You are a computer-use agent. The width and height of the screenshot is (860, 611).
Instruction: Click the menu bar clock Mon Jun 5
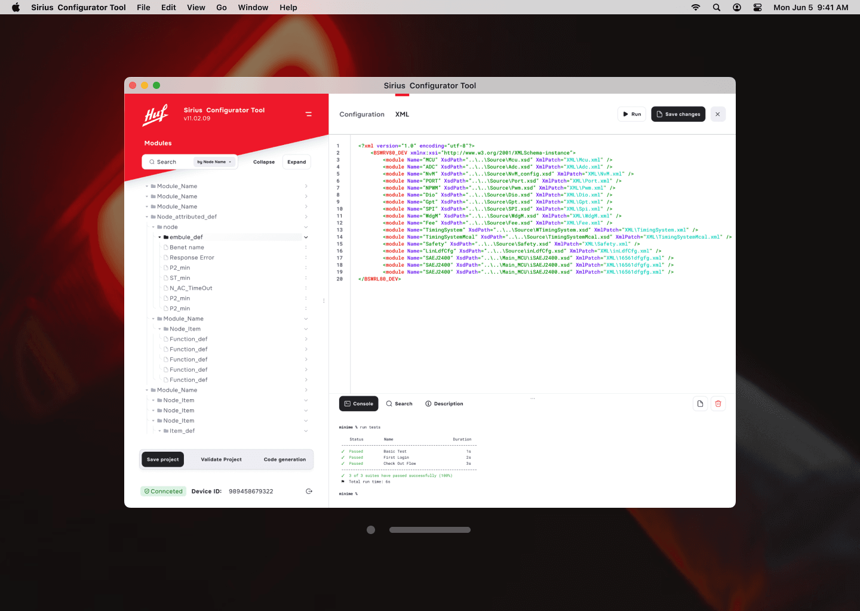pyautogui.click(x=811, y=7)
